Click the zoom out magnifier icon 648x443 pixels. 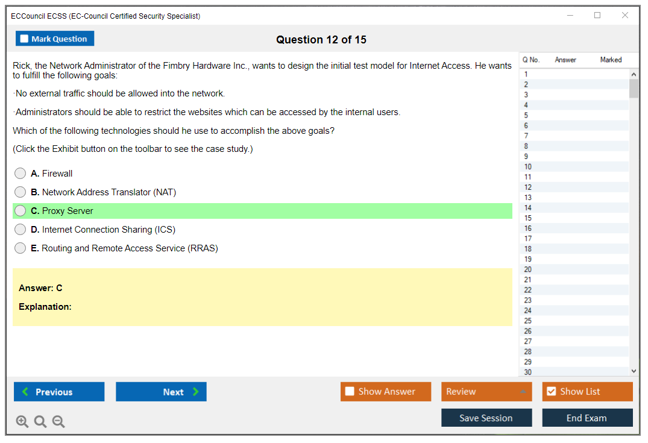pyautogui.click(x=58, y=422)
